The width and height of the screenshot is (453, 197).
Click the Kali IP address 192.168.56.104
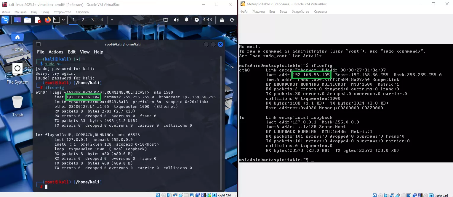click(83, 97)
